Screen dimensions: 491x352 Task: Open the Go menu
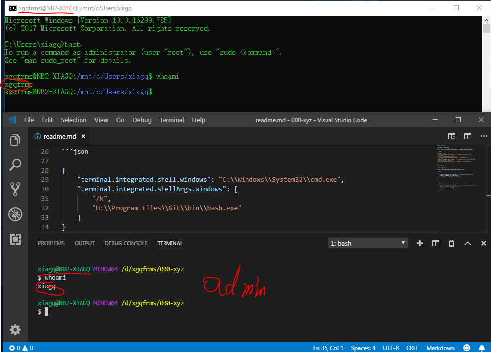(120, 120)
